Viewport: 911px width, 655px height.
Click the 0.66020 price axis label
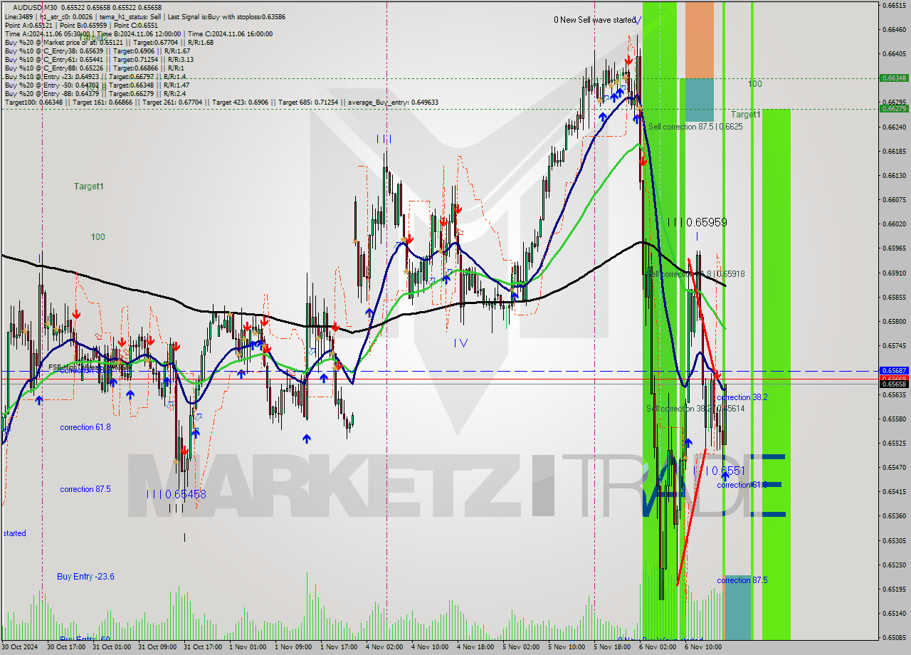pyautogui.click(x=894, y=224)
